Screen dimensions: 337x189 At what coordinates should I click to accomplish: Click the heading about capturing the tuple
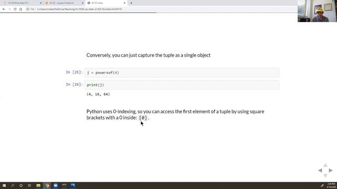(x=148, y=55)
